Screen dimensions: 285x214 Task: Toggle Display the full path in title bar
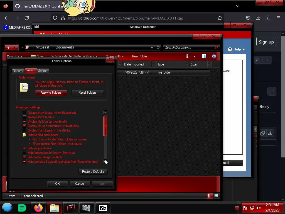click(24, 130)
